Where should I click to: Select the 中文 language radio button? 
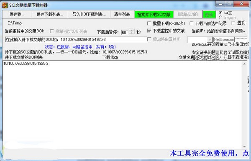[220, 13]
